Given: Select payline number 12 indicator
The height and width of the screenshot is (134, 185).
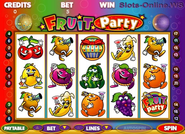Looking at the screenshot, I should [x=176, y=119].
